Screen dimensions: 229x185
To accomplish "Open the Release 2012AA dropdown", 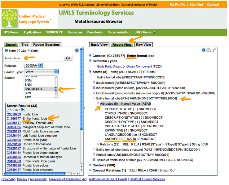I will (33, 65).
